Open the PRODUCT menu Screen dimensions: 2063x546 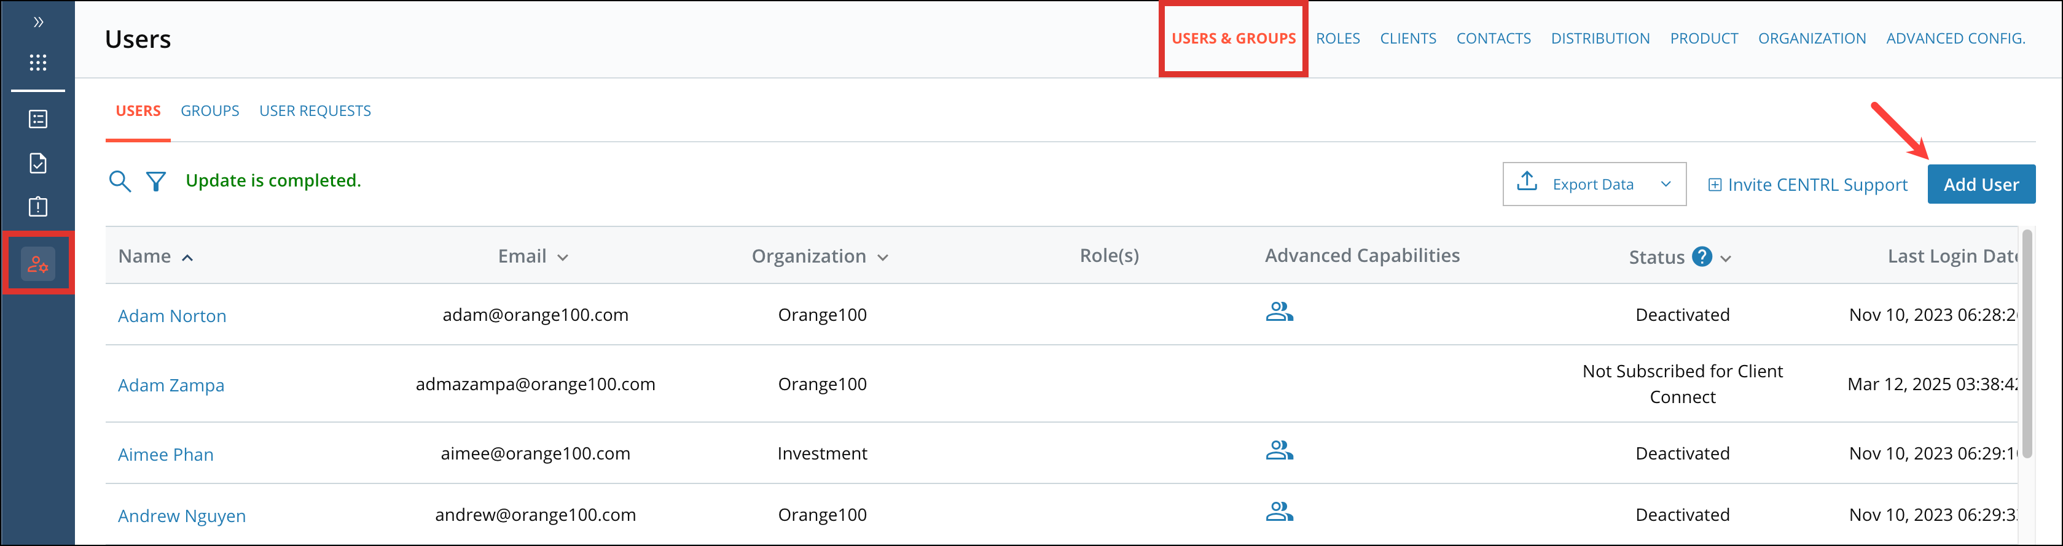[x=1704, y=39]
